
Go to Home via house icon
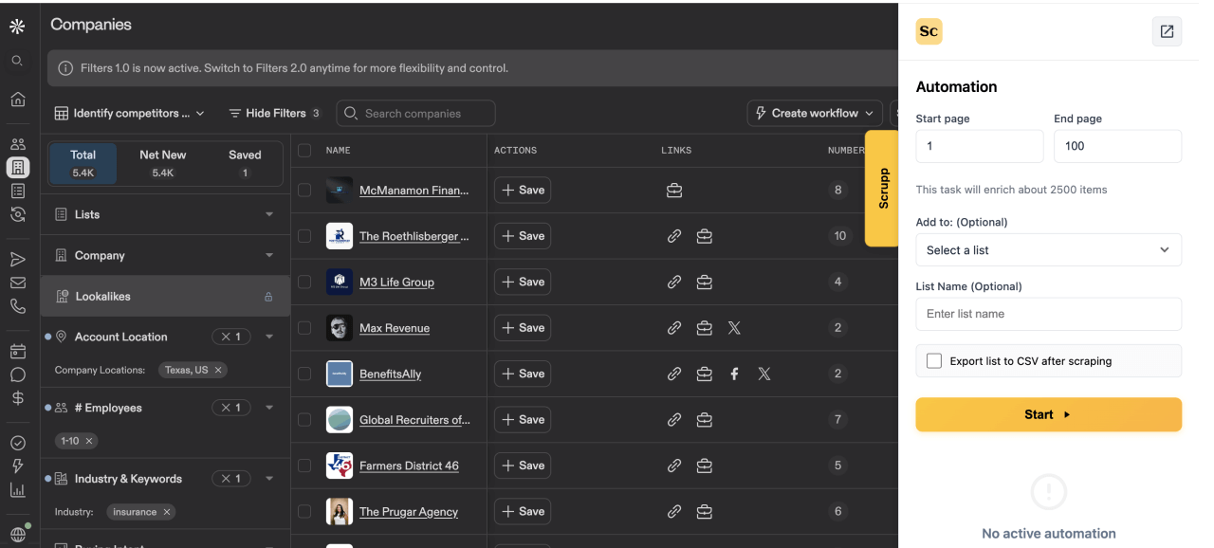click(x=17, y=99)
